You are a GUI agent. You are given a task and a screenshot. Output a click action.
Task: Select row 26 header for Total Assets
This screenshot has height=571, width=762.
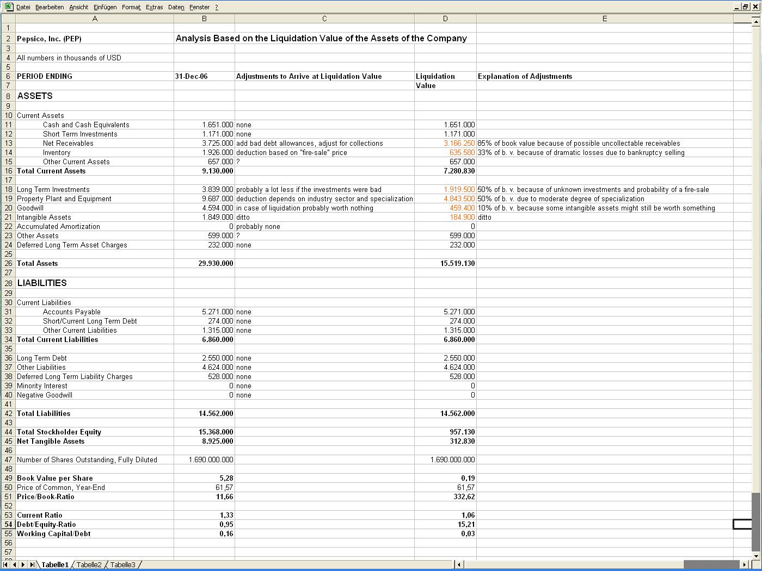(x=8, y=263)
